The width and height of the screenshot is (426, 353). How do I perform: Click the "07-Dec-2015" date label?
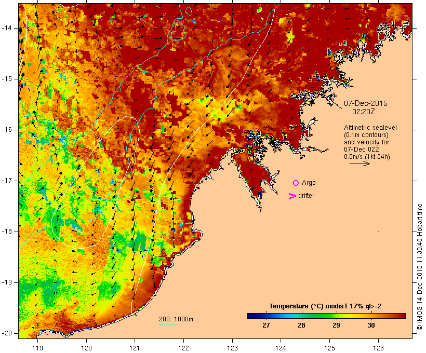tap(366, 103)
